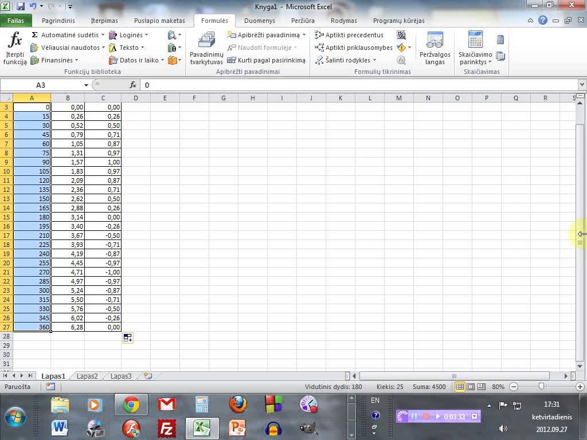Image resolution: width=587 pixels, height=440 pixels.
Task: Click calculate sheet icon
Action: click(x=500, y=56)
